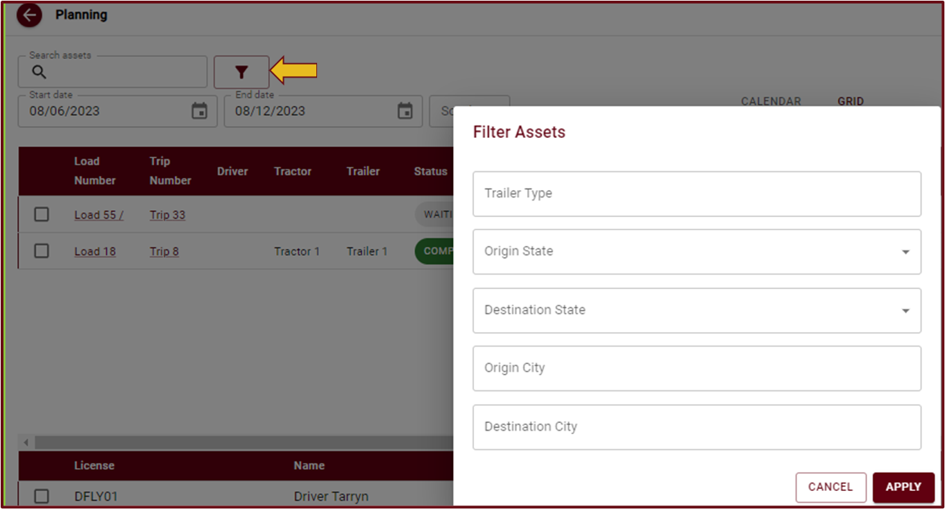This screenshot has height=509, width=945.
Task: Open the Start date calendar picker icon
Action: tap(199, 111)
